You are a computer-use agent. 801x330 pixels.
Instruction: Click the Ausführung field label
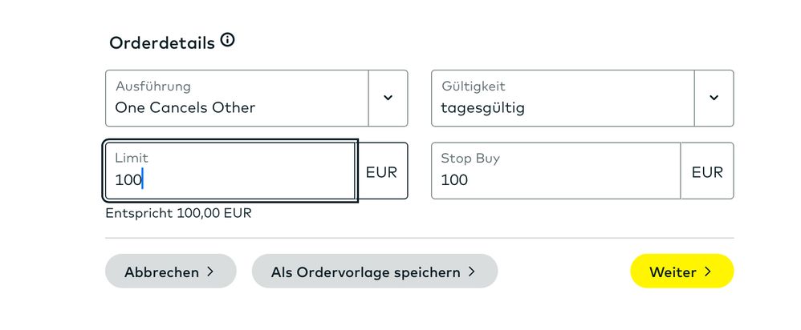[153, 86]
